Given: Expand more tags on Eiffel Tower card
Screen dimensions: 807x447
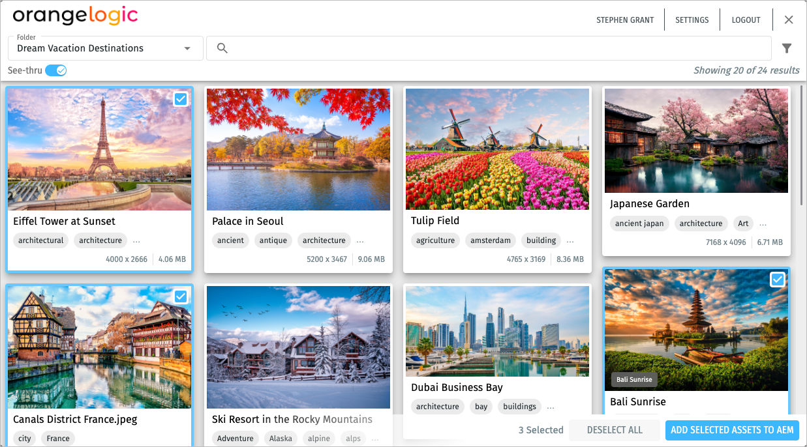Looking at the screenshot, I should [136, 240].
